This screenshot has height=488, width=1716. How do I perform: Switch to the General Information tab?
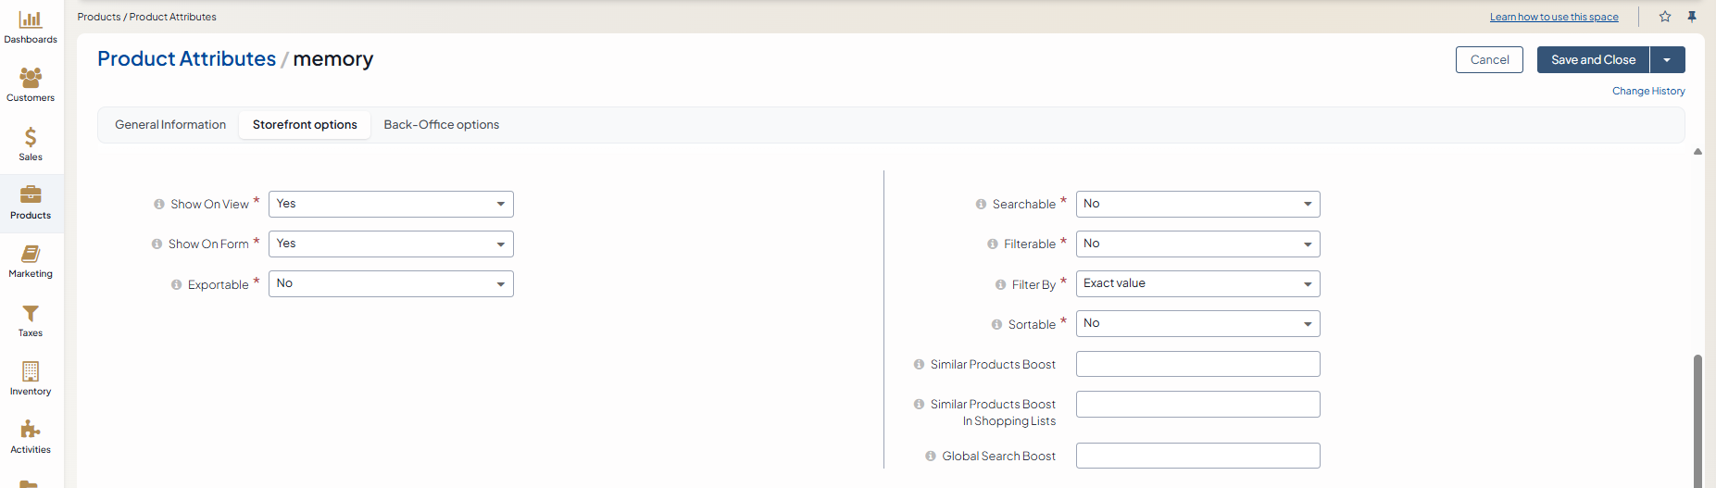(x=170, y=125)
